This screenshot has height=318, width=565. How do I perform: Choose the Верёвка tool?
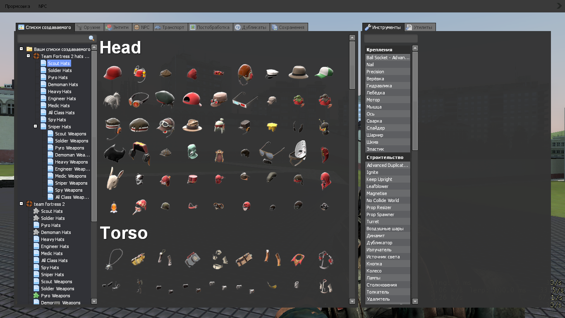tap(388, 79)
